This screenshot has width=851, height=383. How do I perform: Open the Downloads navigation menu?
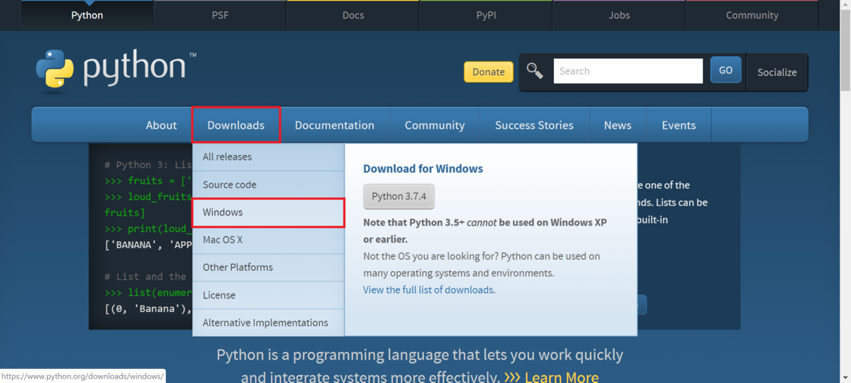[x=235, y=126]
